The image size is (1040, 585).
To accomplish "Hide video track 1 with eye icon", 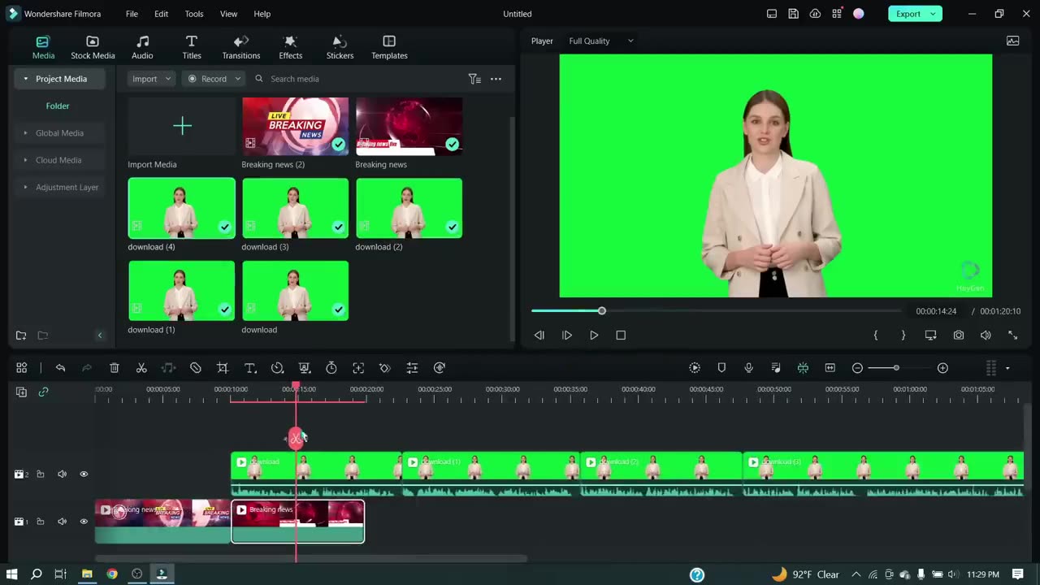I will click(x=84, y=522).
